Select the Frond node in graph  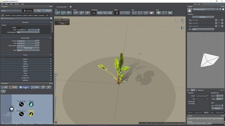(31, 104)
